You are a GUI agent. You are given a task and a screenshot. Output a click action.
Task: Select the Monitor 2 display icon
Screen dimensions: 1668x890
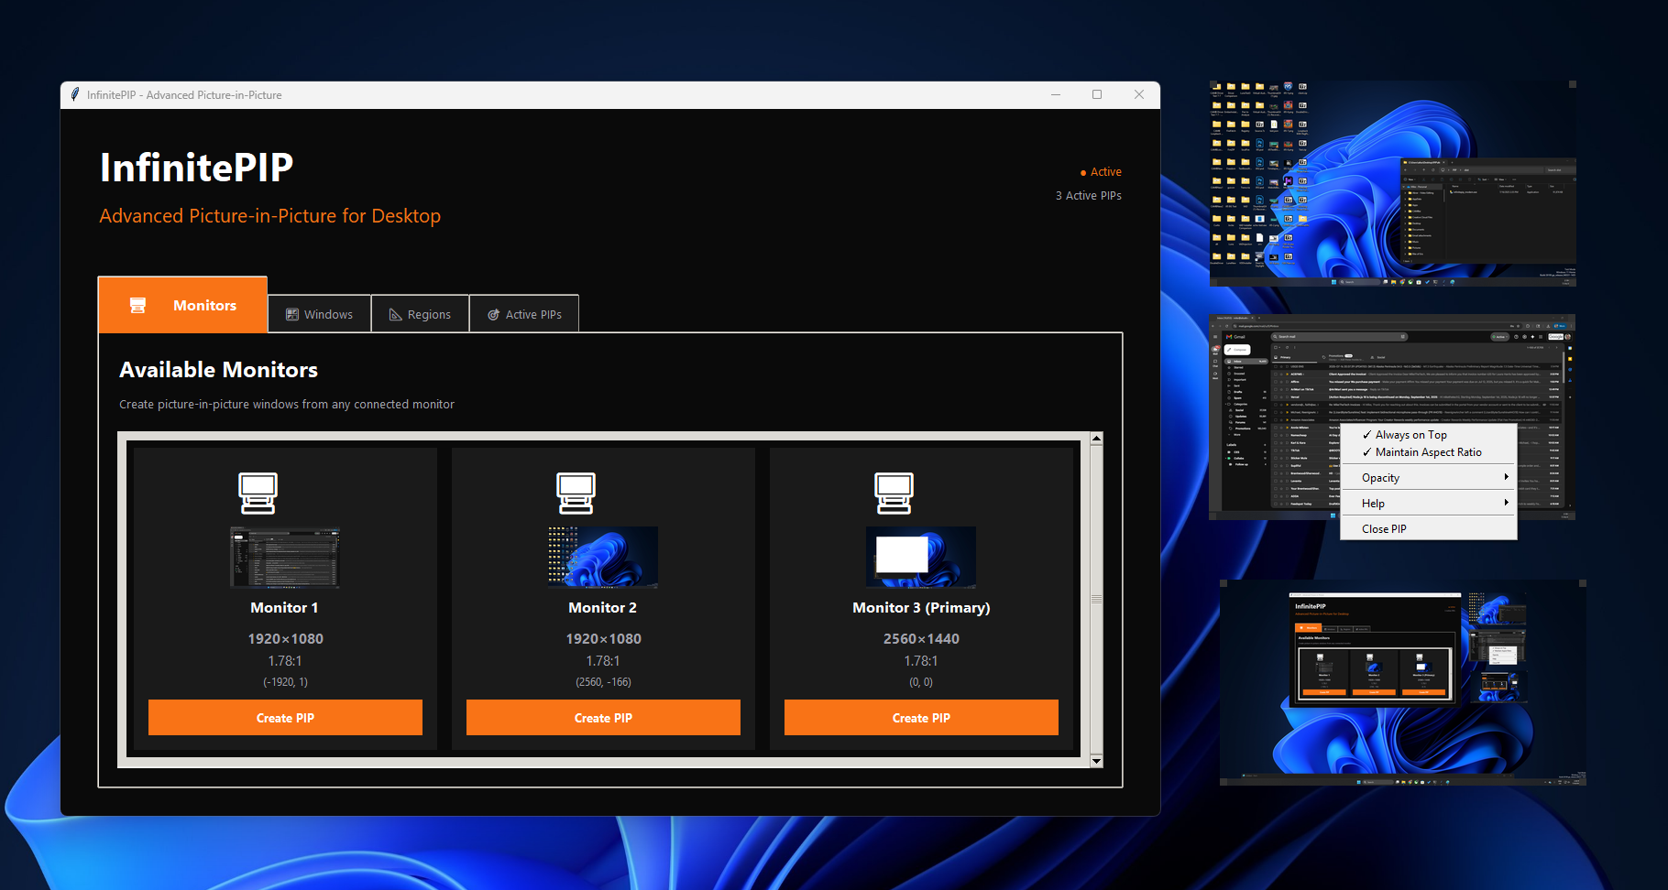(x=576, y=493)
